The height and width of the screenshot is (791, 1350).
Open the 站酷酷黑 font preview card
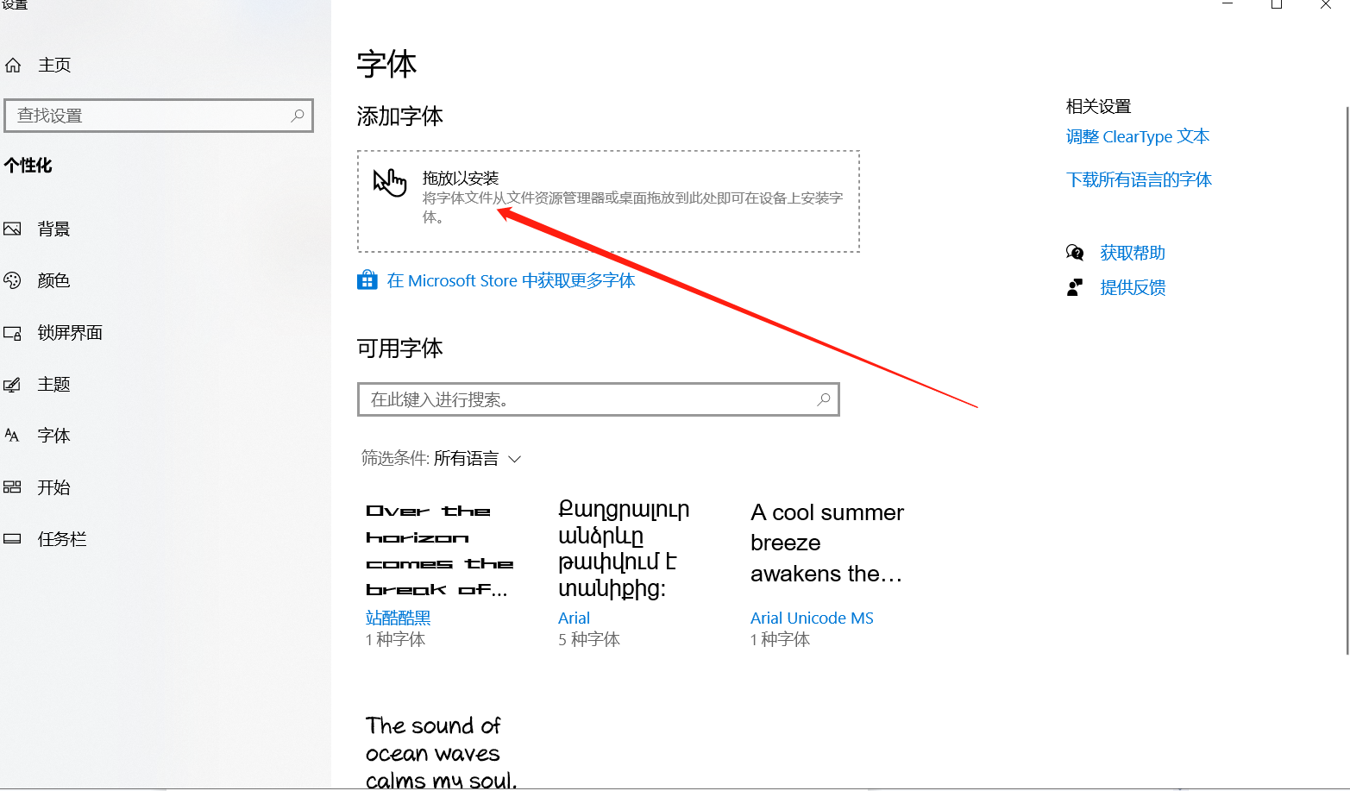(x=442, y=572)
